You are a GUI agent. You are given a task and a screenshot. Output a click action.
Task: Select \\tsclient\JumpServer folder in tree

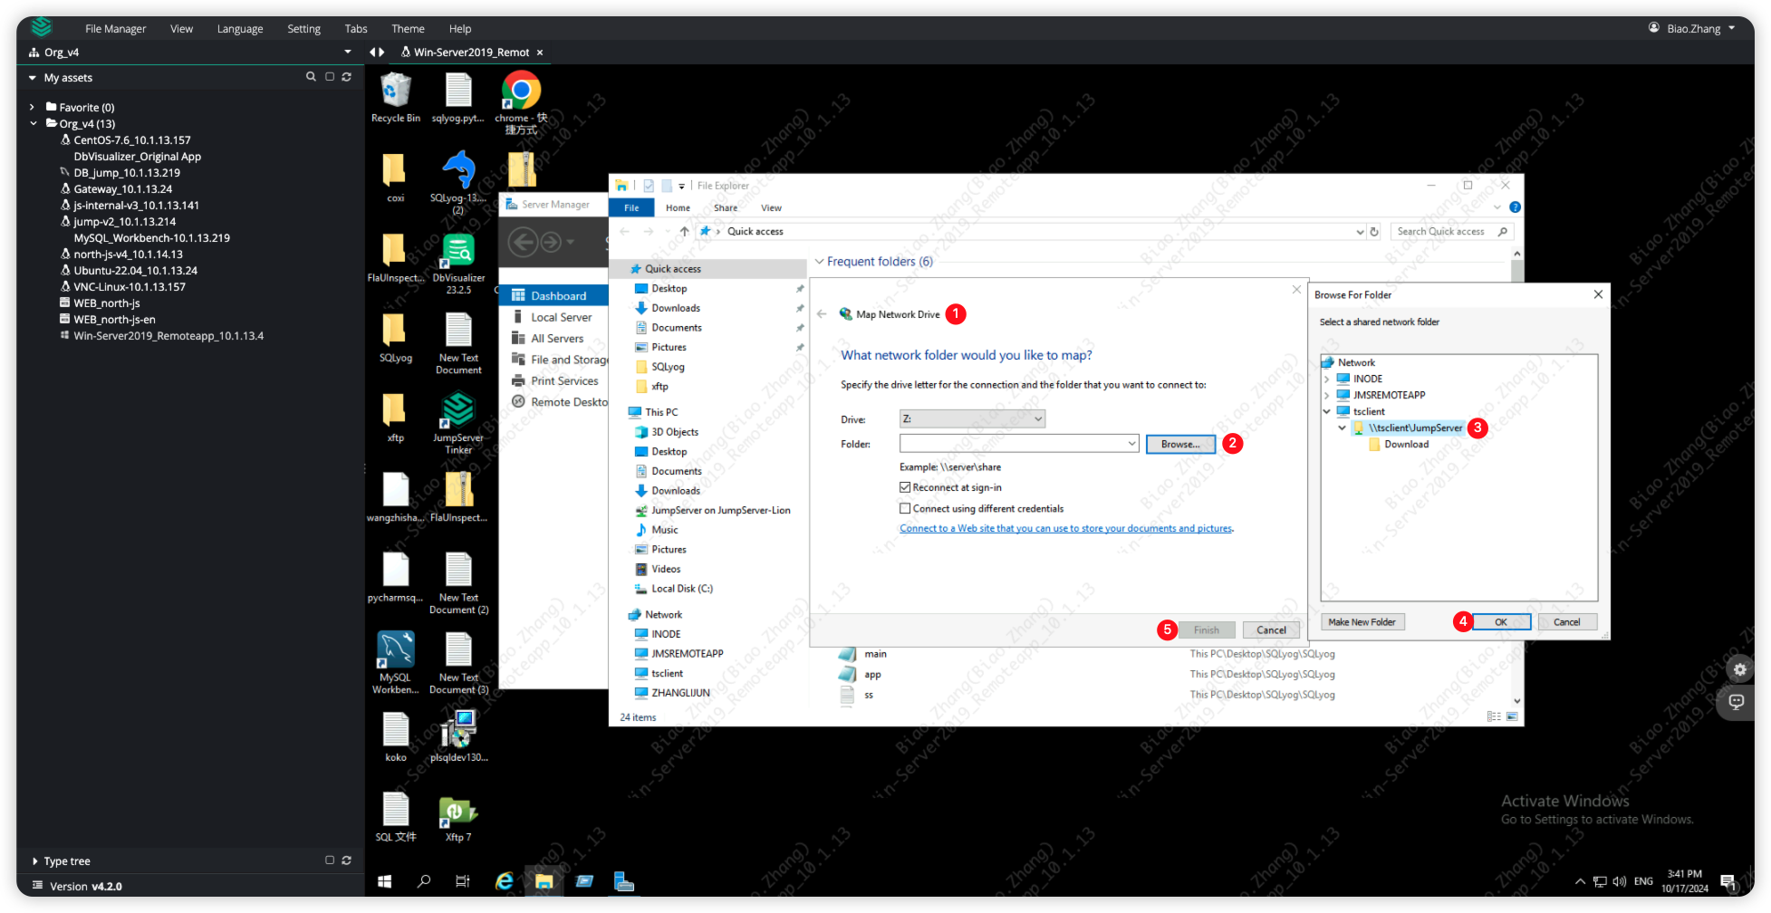pyautogui.click(x=1415, y=428)
